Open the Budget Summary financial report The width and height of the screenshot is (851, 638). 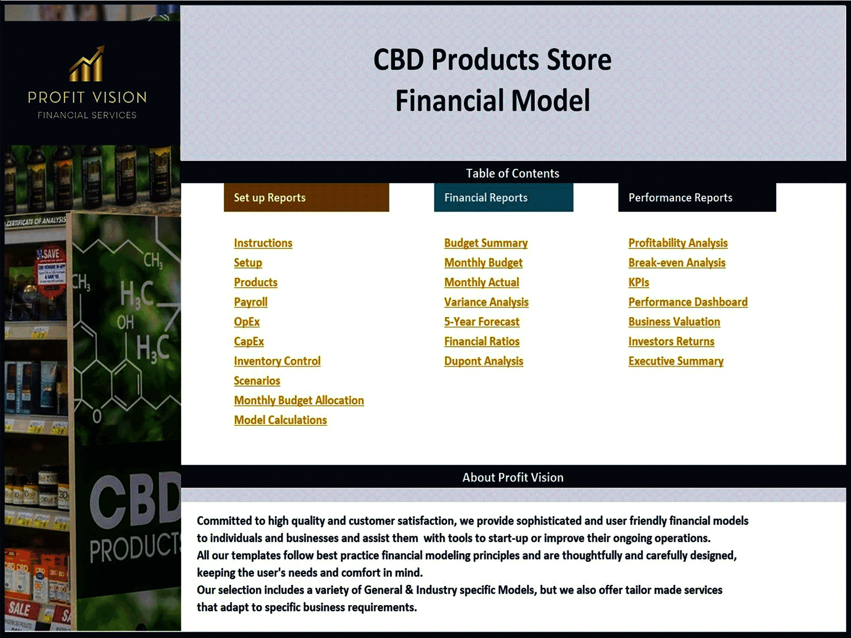[x=485, y=243]
